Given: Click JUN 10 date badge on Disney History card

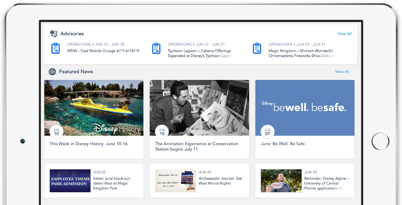Looking at the screenshot, I should pyautogui.click(x=56, y=132).
